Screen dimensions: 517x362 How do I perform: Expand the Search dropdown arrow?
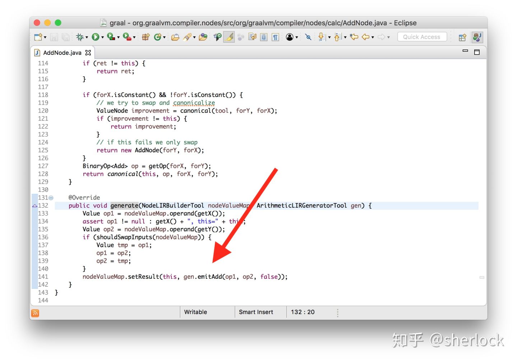pyautogui.click(x=194, y=37)
